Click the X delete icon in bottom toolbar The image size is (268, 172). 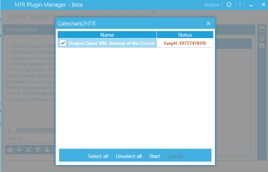(28, 150)
